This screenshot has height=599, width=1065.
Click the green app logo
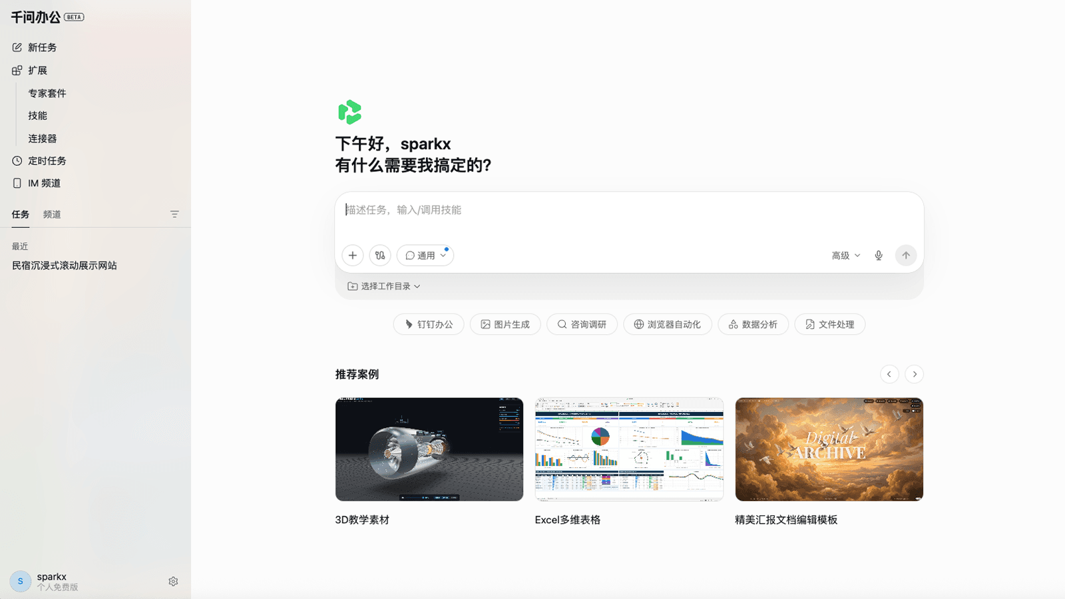[349, 112]
